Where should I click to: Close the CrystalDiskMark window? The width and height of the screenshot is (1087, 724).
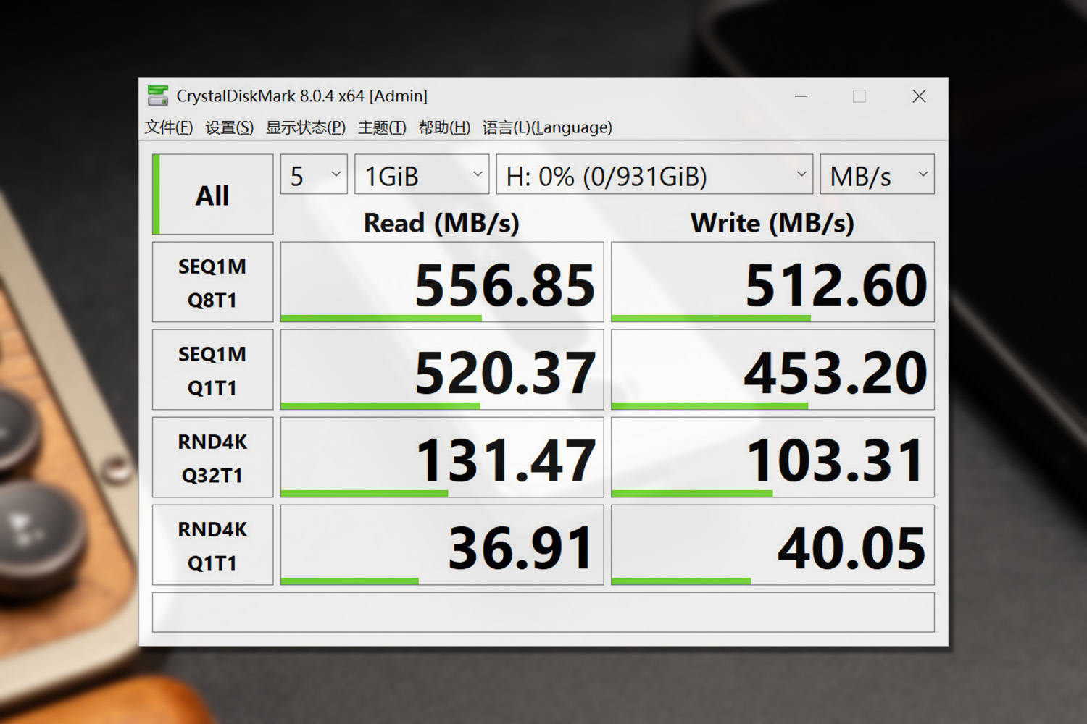(x=919, y=96)
